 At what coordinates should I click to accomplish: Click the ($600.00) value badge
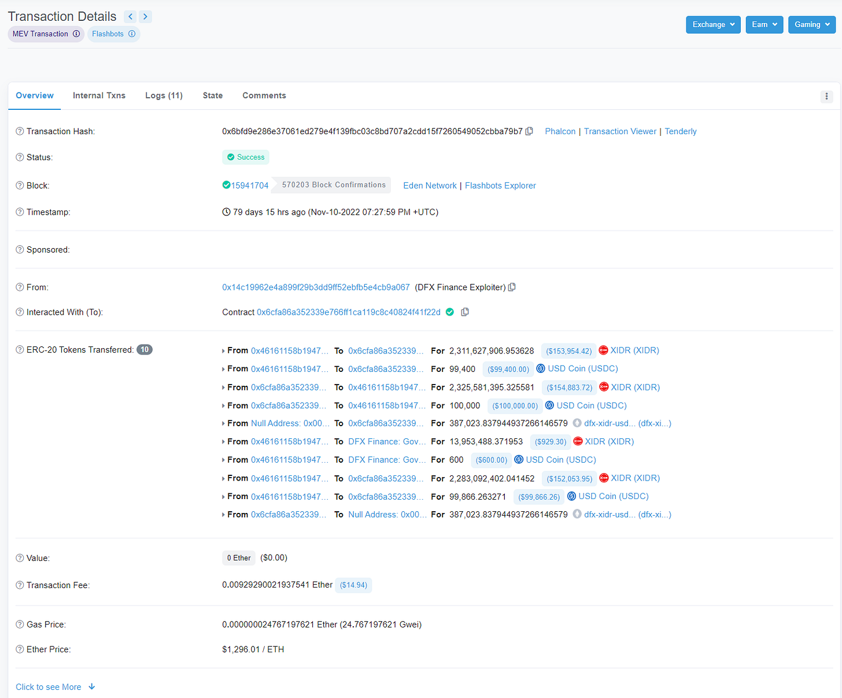[x=492, y=460]
